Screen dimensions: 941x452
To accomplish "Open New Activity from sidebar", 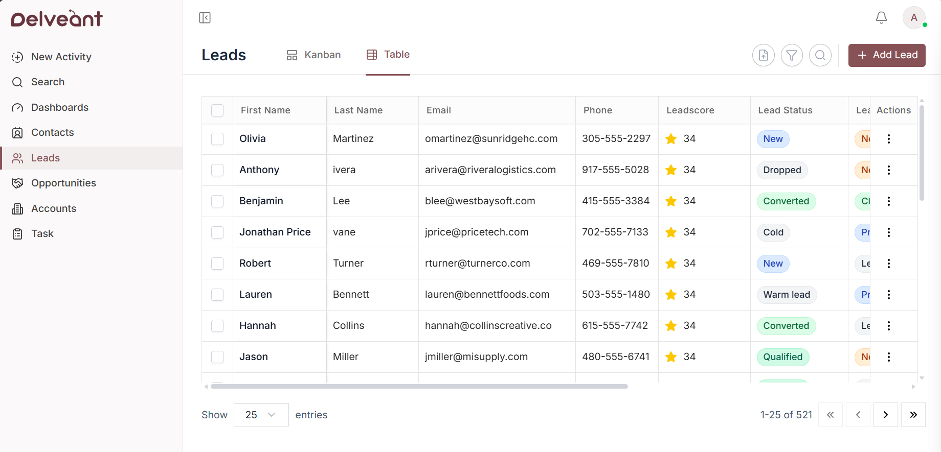I will [61, 57].
